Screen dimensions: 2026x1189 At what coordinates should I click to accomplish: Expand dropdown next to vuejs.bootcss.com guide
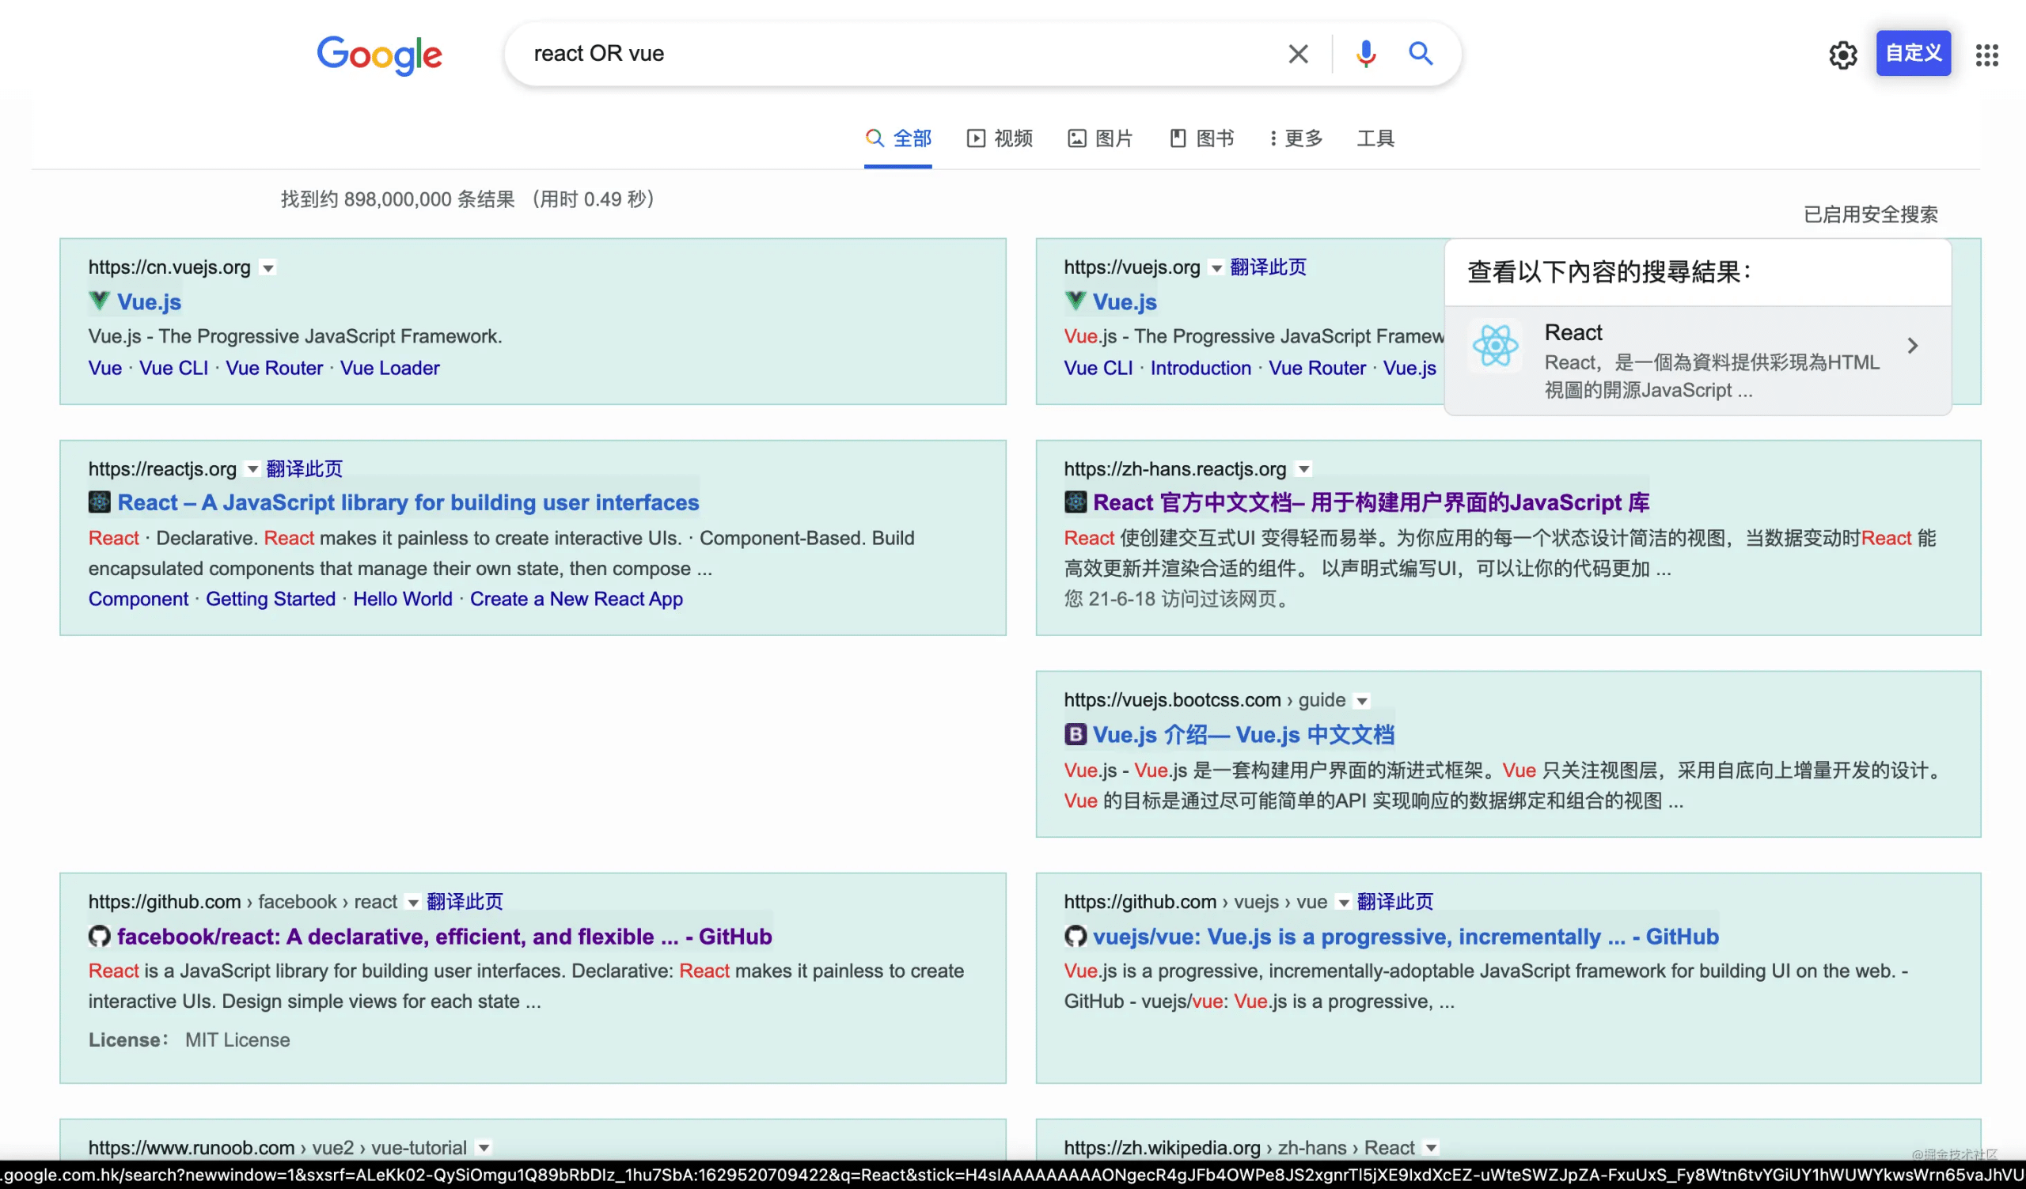click(x=1362, y=702)
